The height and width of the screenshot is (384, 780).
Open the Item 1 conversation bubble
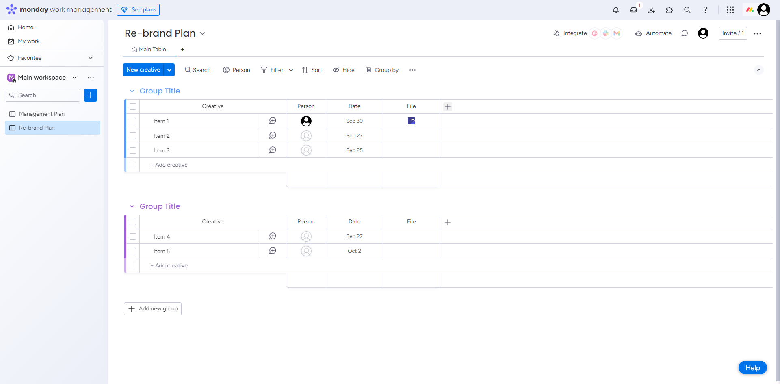point(273,121)
